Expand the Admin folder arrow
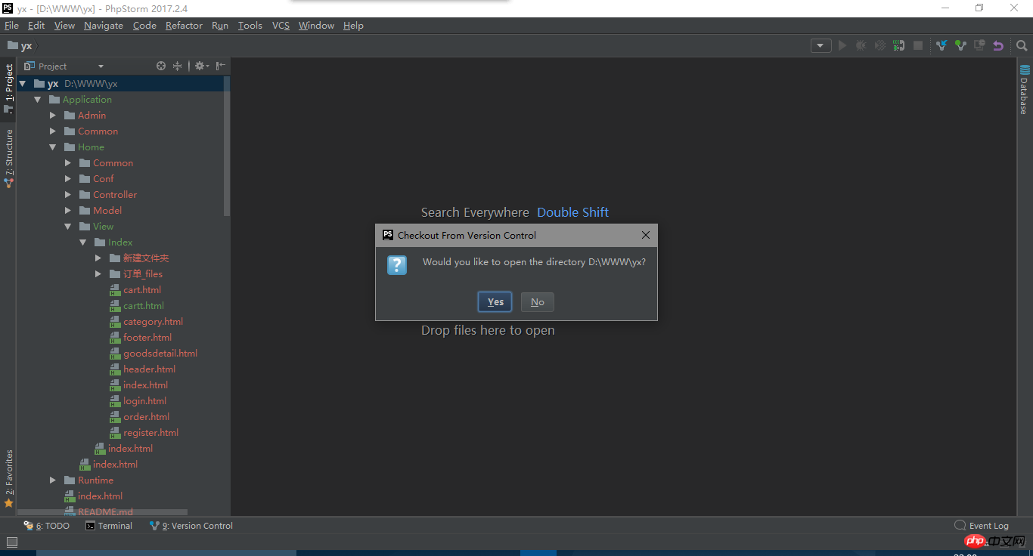This screenshot has width=1033, height=556. point(53,116)
